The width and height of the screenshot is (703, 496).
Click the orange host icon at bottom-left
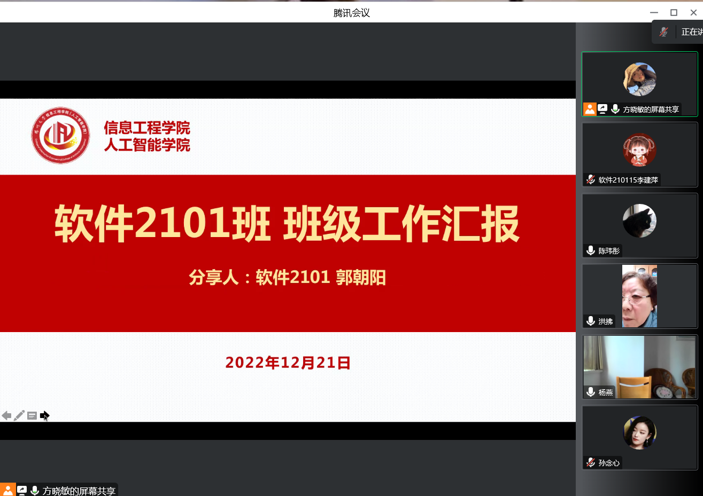point(7,490)
